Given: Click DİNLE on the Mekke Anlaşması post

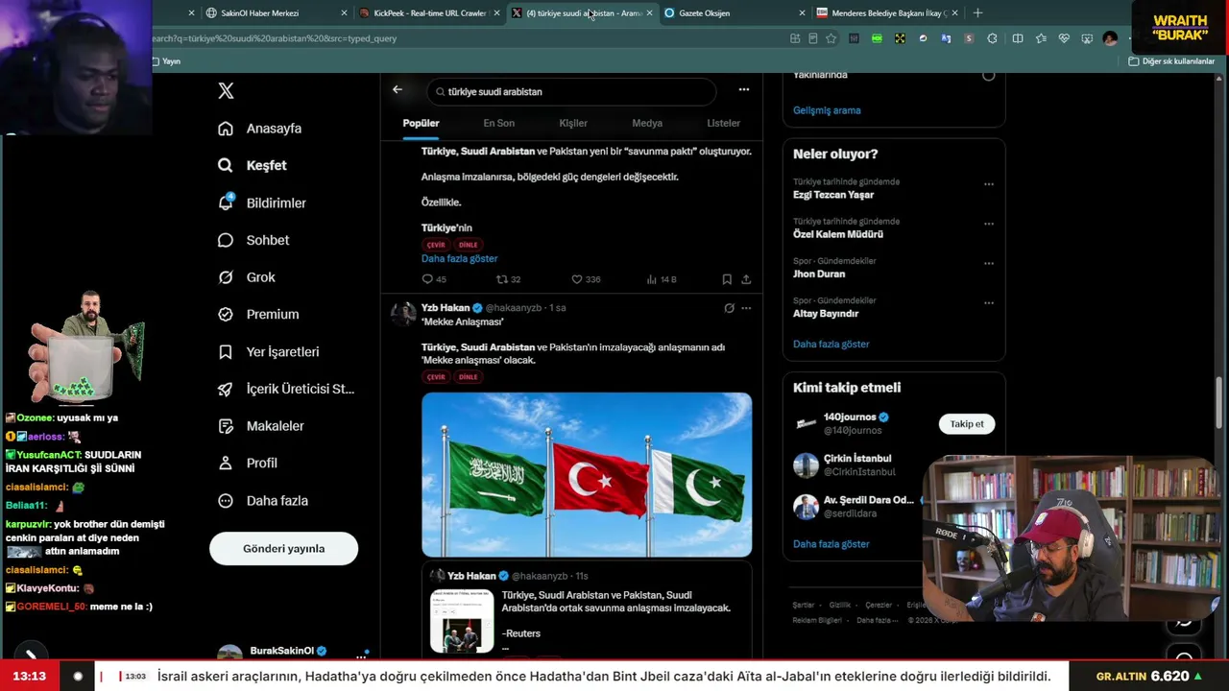Looking at the screenshot, I should tap(468, 377).
